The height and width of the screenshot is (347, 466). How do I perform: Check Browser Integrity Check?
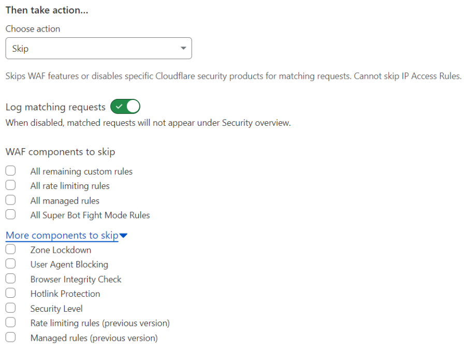10,279
